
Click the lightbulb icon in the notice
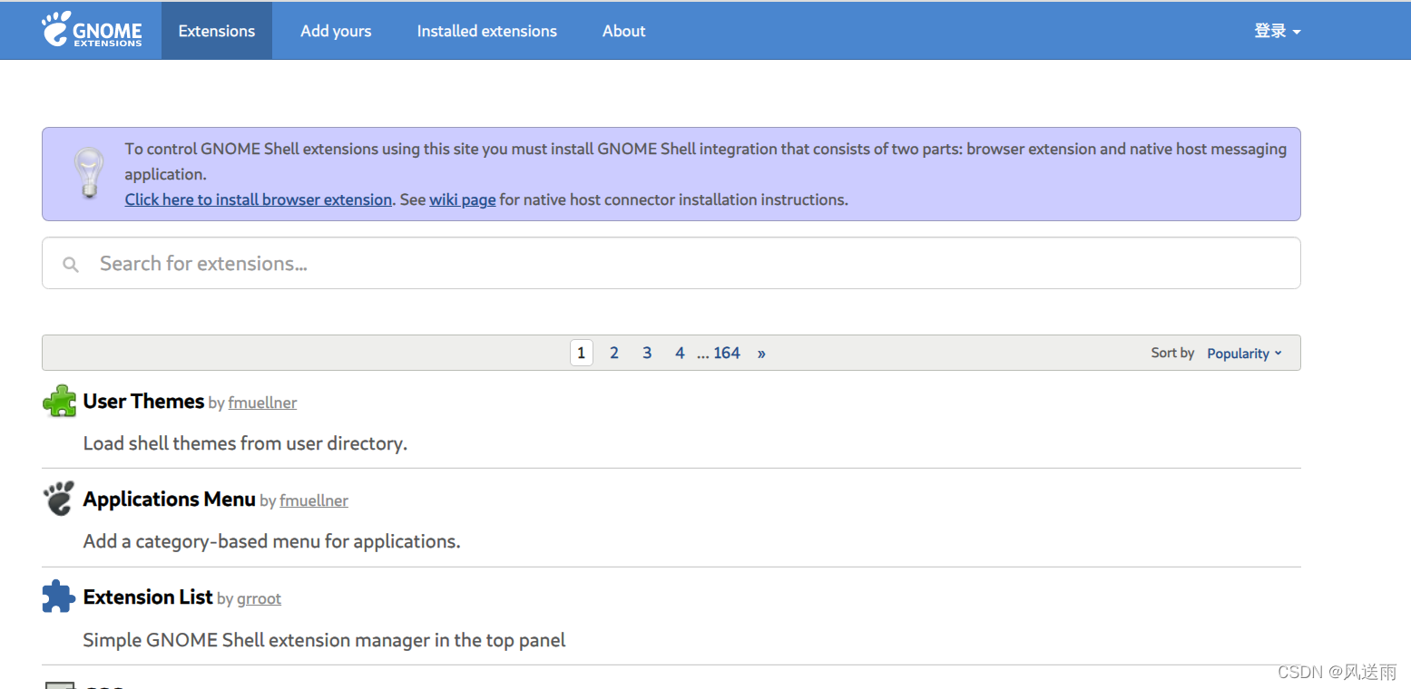click(88, 173)
